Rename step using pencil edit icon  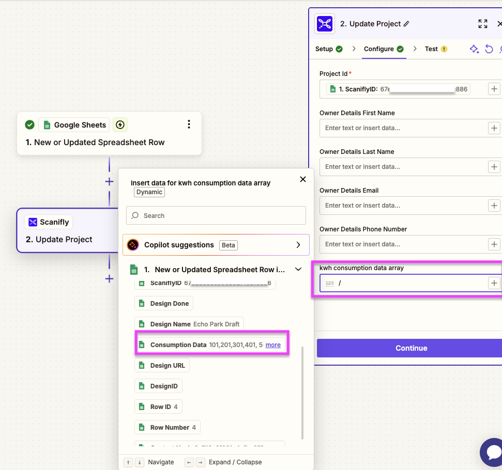pyautogui.click(x=406, y=24)
